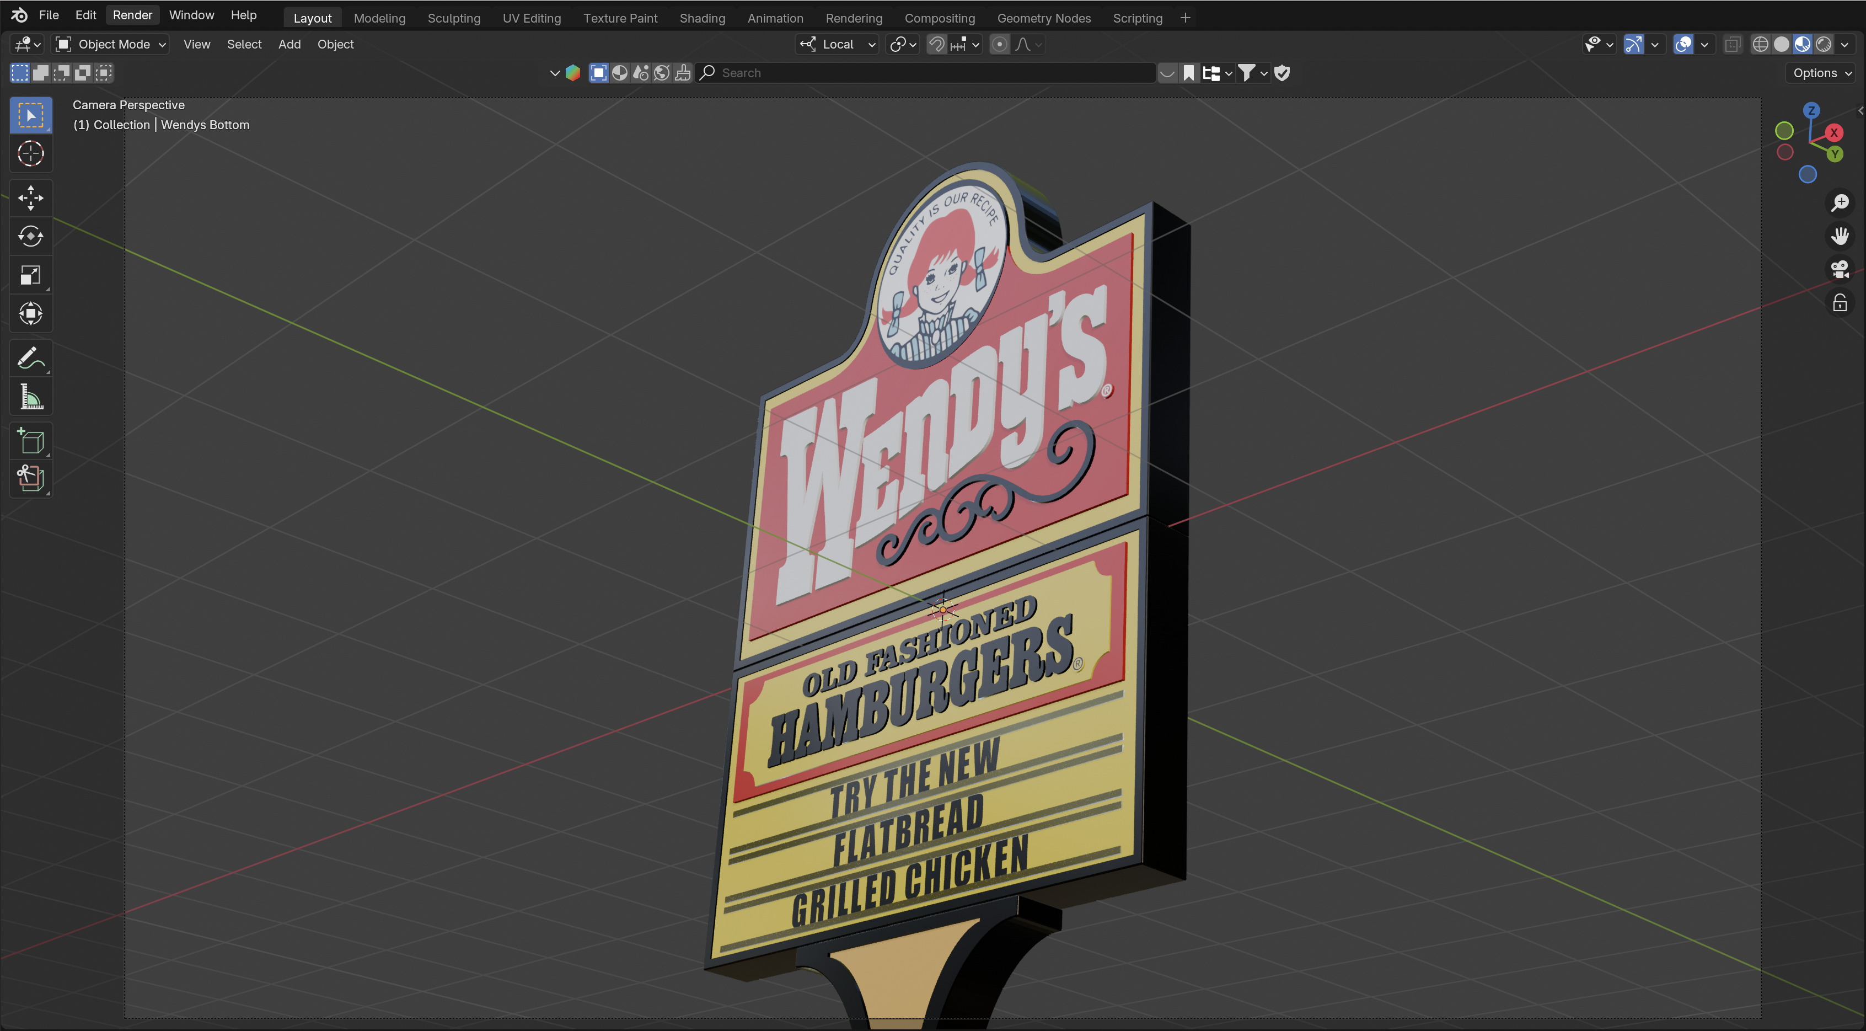Switch to material preview shading
The image size is (1866, 1031).
point(1802,44)
